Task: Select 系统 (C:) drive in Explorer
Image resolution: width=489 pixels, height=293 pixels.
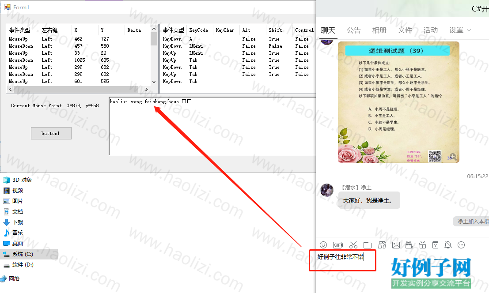Action: (x=29, y=254)
